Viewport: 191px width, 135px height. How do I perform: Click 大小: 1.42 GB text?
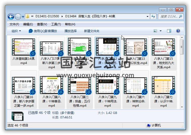pos(107,113)
